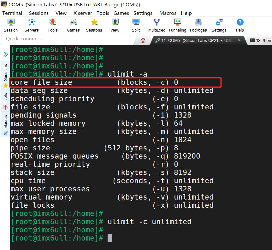Go to the Home tab icon
This screenshot has height=250, width=272.
(x=143, y=40)
